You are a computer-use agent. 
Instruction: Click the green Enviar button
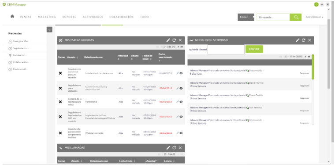point(254,49)
